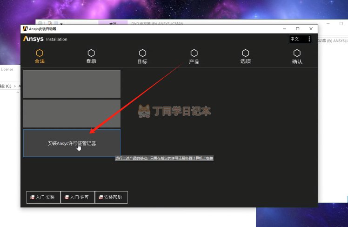Viewport: 348px width, 227px height.
Task: Click the 目标 step hexagon icon
Action: click(x=142, y=53)
